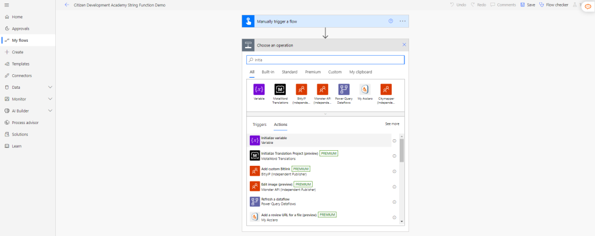Switch to the My clipboard tab
Image resolution: width=595 pixels, height=236 pixels.
pyautogui.click(x=360, y=72)
